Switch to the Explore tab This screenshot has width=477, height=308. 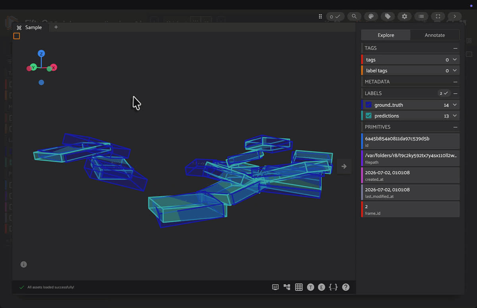tap(386, 35)
